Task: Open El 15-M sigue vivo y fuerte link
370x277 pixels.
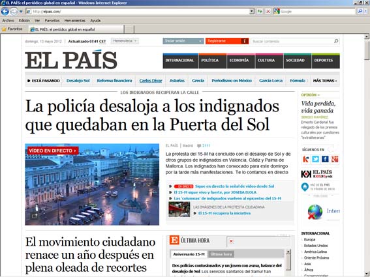Action: point(215,192)
